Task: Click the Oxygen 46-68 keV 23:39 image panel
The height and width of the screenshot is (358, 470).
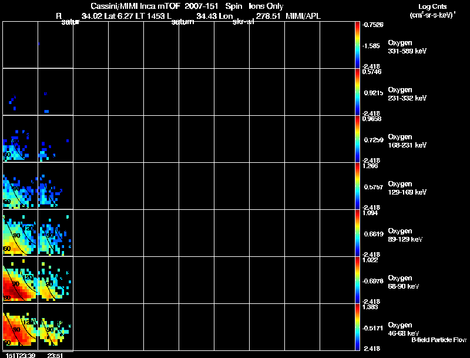Action: (21, 327)
